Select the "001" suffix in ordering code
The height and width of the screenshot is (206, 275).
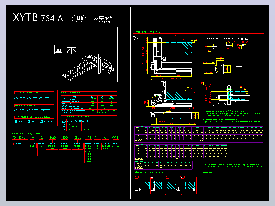coord(115,138)
